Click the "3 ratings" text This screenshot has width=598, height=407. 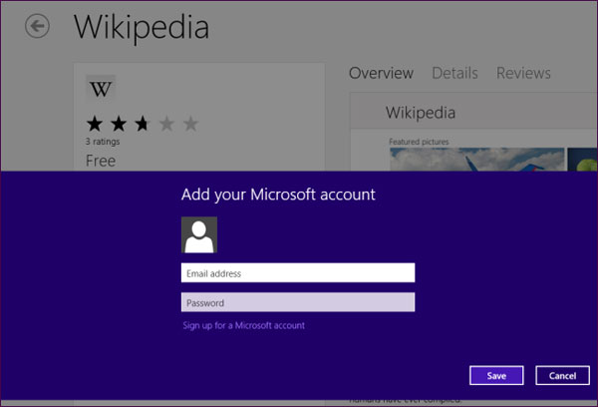(103, 142)
